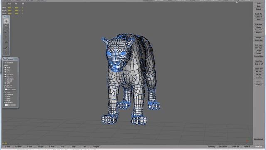Toggle the Neg Scale checkbox
This screenshot has height=150, width=266.
5,77
